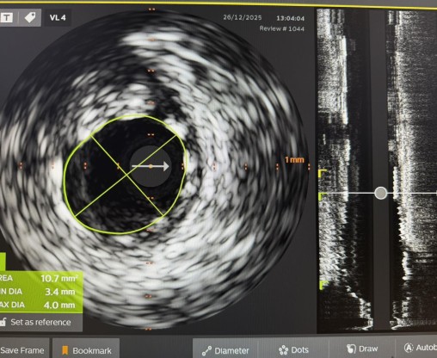The width and height of the screenshot is (437, 358).
Task: Pick the Draw contour tool
Action: click(362, 349)
